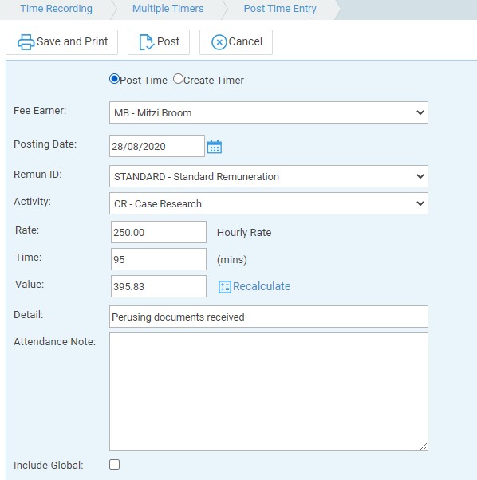Click the Post document icon
477x480 pixels.
tap(146, 42)
